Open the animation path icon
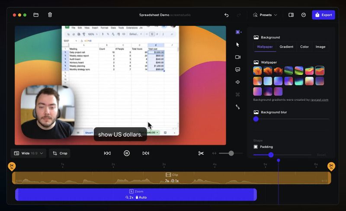The image size is (346, 211). click(x=237, y=107)
